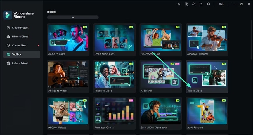Open the Create Project sidebar item
This screenshot has height=135, width=253.
click(x=22, y=28)
